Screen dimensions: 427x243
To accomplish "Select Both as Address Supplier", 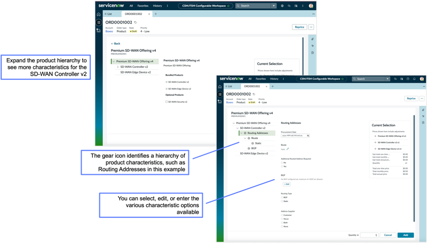I will click(282, 223).
